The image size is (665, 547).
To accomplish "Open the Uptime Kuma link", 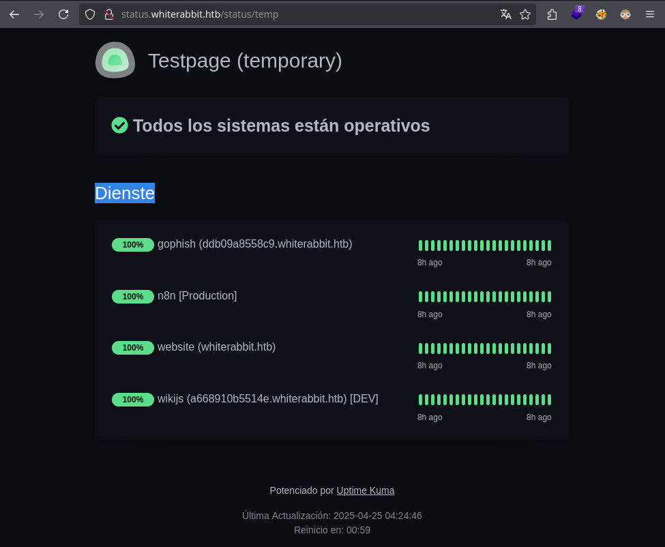I will tap(365, 490).
